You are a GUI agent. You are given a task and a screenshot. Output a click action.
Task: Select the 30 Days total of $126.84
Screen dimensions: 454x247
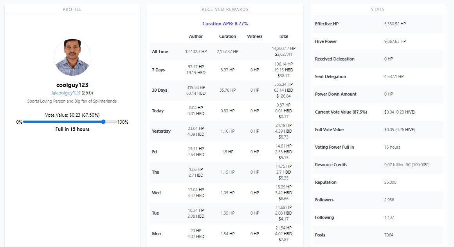[283, 96]
